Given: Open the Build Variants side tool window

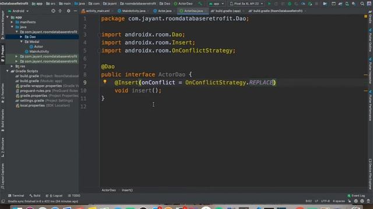Looking at the screenshot, I should click(x=2, y=120).
